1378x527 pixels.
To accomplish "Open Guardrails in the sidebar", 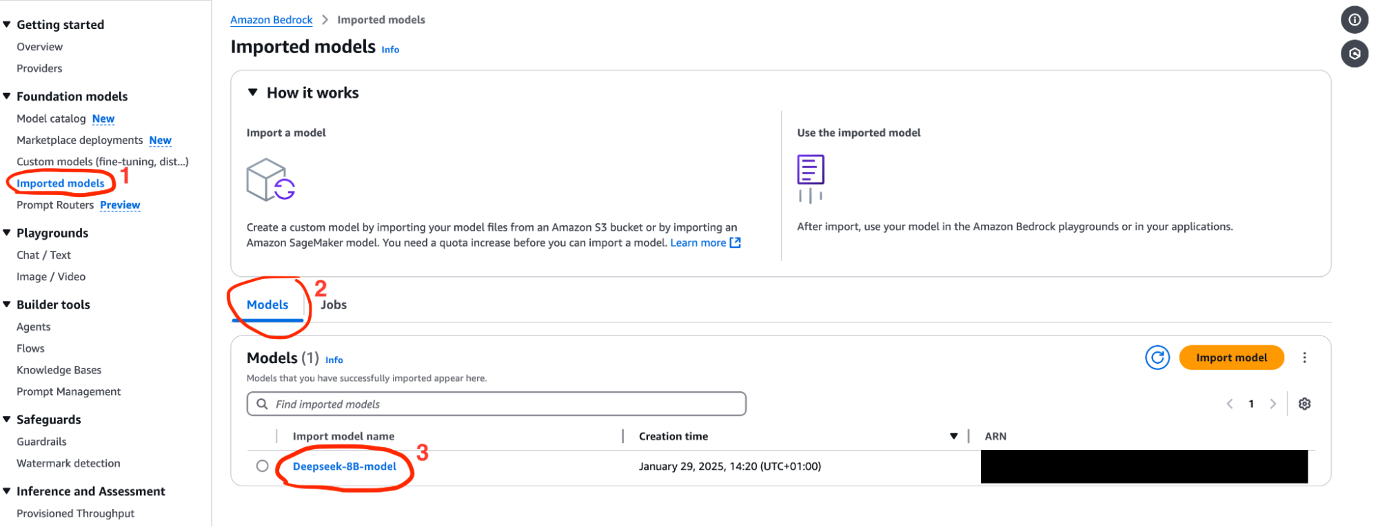I will pyautogui.click(x=41, y=442).
